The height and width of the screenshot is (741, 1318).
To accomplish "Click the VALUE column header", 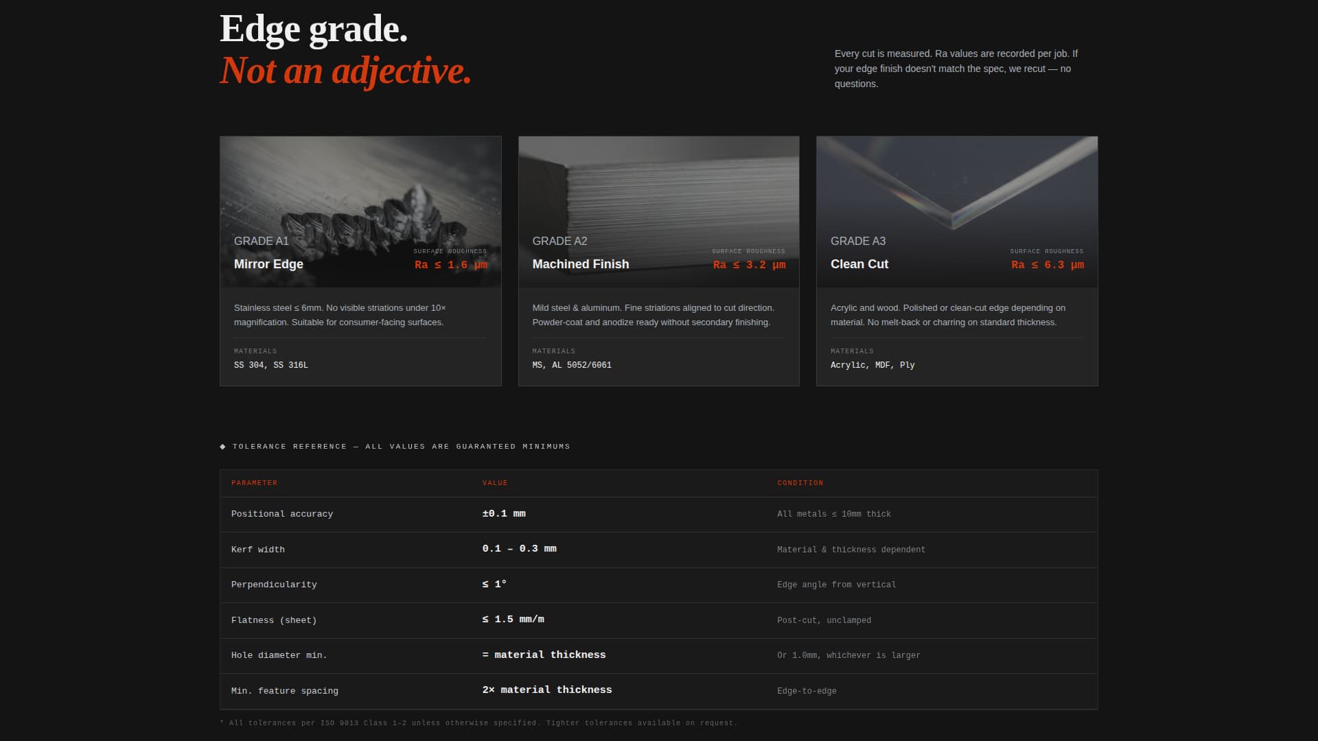I will (495, 483).
